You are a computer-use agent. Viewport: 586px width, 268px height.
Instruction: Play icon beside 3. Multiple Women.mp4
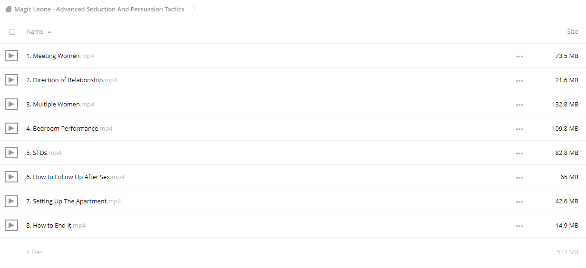tap(11, 104)
